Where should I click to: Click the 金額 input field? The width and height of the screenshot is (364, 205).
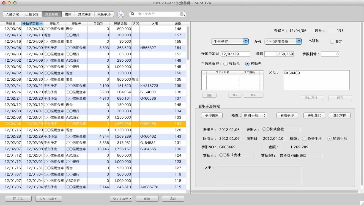[279, 54]
